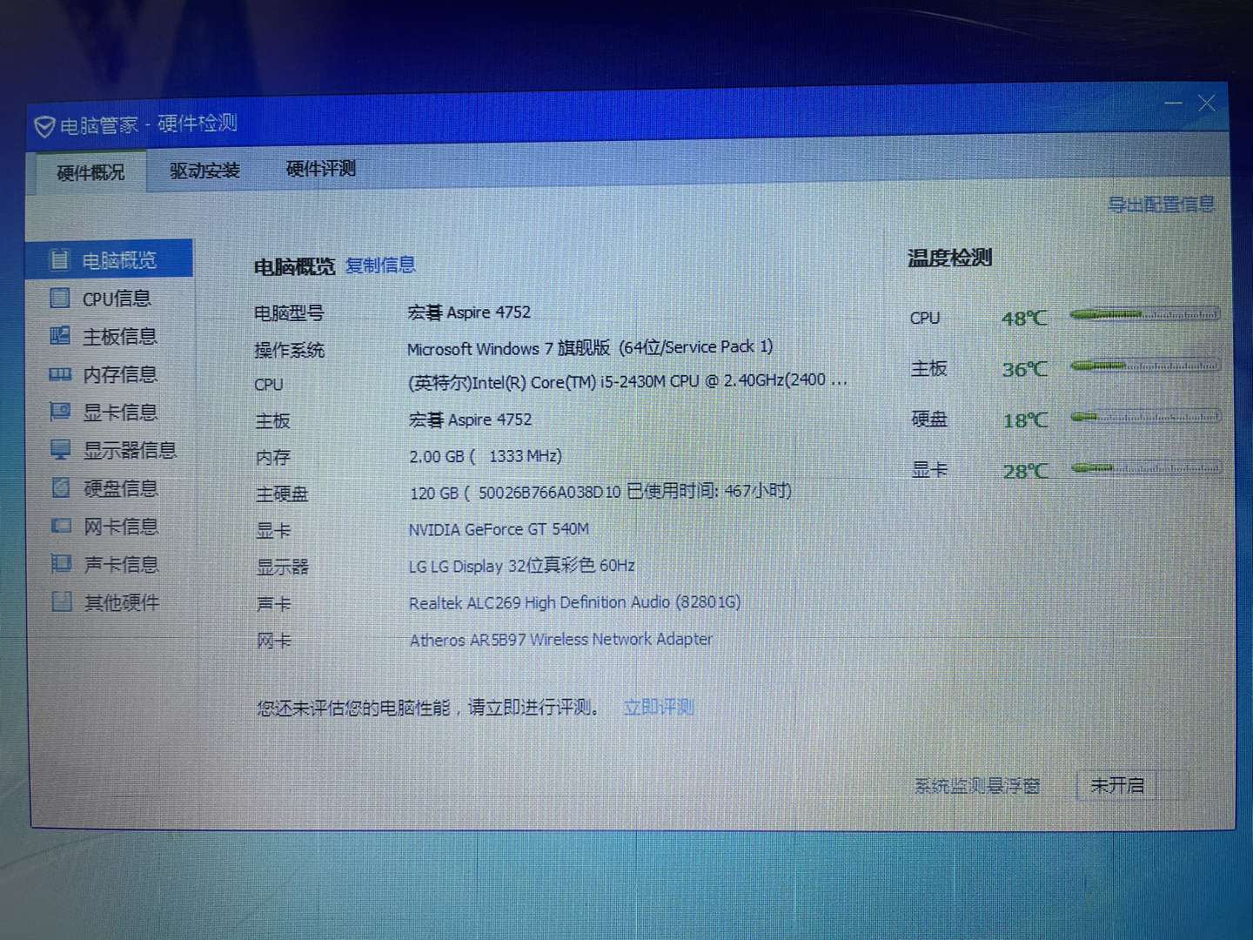Minimize the 硬件检测 window

click(x=1173, y=103)
